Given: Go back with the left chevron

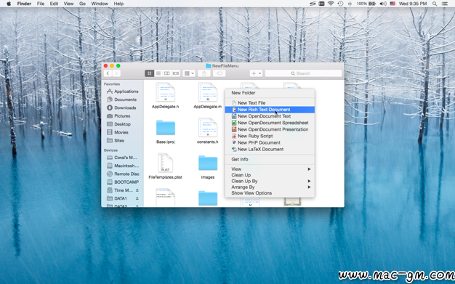Looking at the screenshot, I should (108, 73).
